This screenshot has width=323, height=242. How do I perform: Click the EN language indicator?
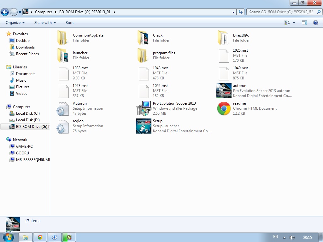275,237
